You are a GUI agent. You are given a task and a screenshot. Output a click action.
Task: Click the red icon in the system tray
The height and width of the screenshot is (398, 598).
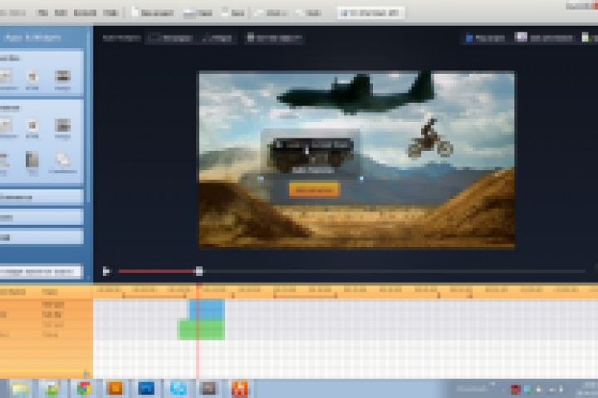[515, 389]
